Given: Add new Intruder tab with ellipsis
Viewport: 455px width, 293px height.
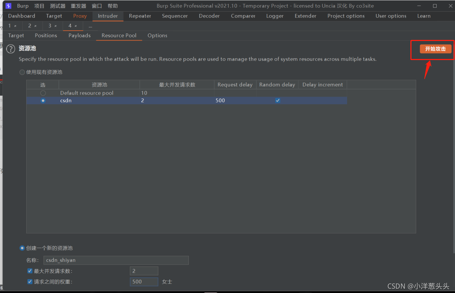Looking at the screenshot, I should pyautogui.click(x=90, y=26).
